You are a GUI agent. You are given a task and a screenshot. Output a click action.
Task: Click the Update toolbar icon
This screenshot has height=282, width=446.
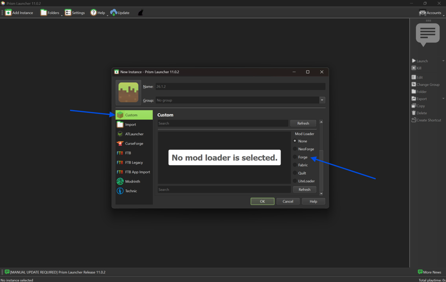tap(114, 13)
